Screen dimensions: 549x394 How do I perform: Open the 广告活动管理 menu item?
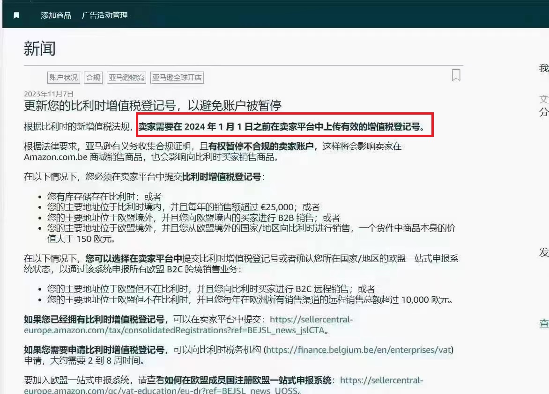point(104,15)
